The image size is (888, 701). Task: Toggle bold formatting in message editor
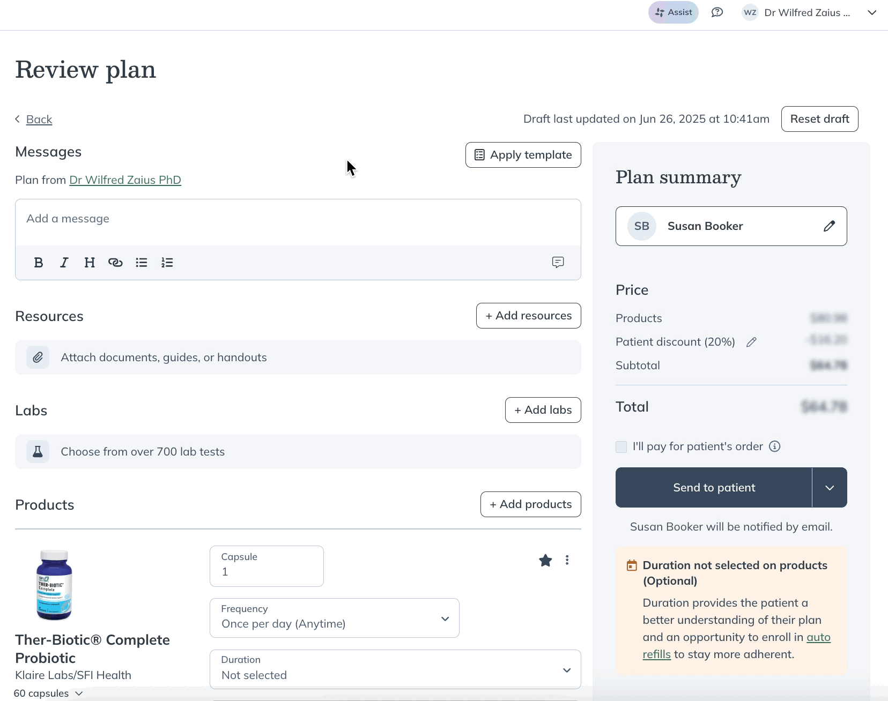39,263
